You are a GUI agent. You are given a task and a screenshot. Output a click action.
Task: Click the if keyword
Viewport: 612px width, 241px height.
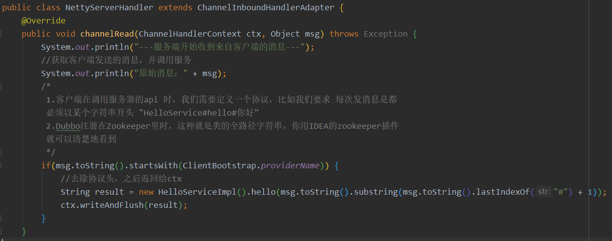click(46, 165)
